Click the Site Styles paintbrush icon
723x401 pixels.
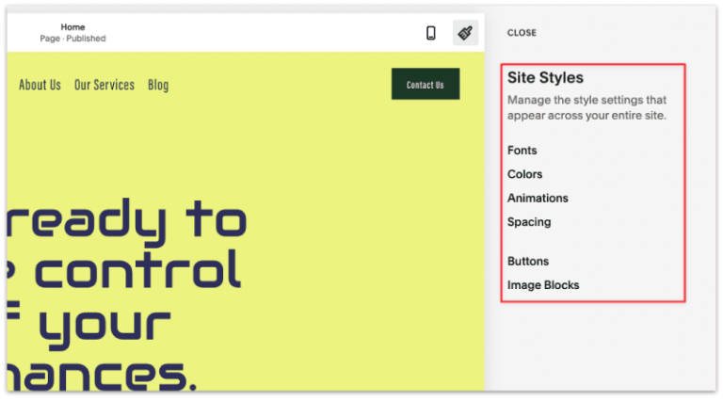[x=465, y=33]
